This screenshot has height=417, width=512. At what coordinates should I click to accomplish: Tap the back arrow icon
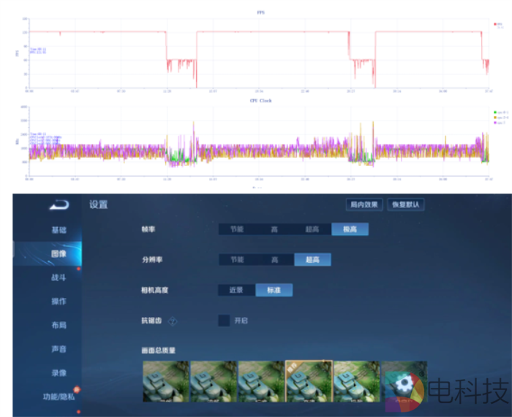click(x=59, y=204)
